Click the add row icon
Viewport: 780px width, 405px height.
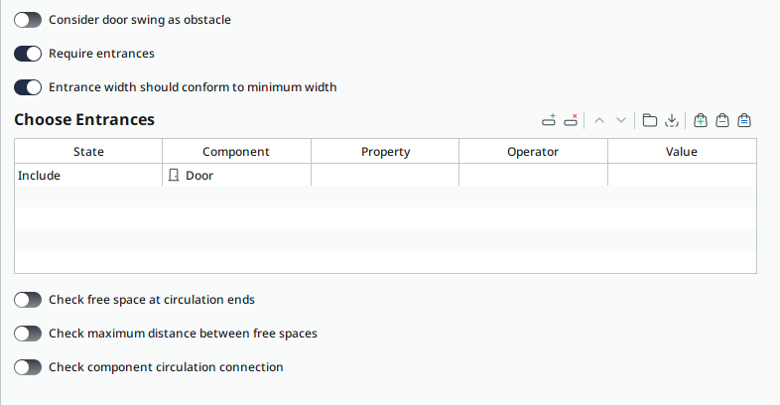point(549,120)
